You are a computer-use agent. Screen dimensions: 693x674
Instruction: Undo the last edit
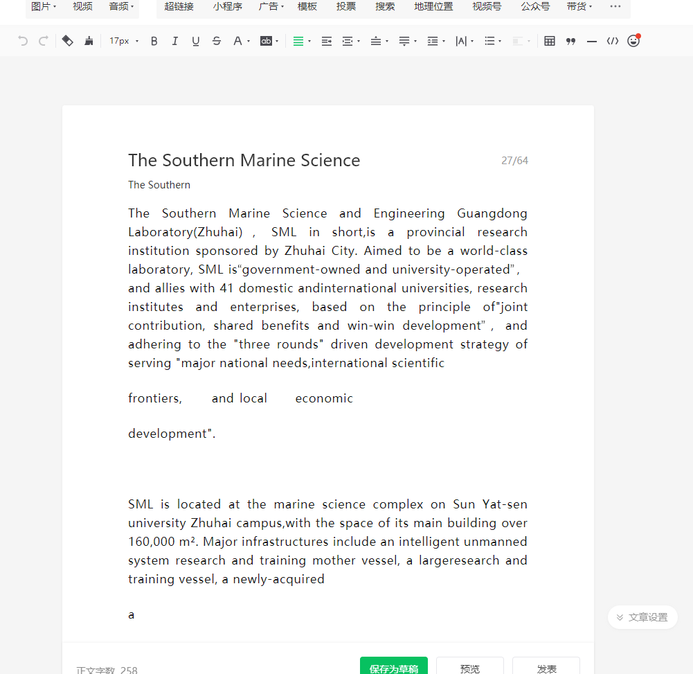23,41
